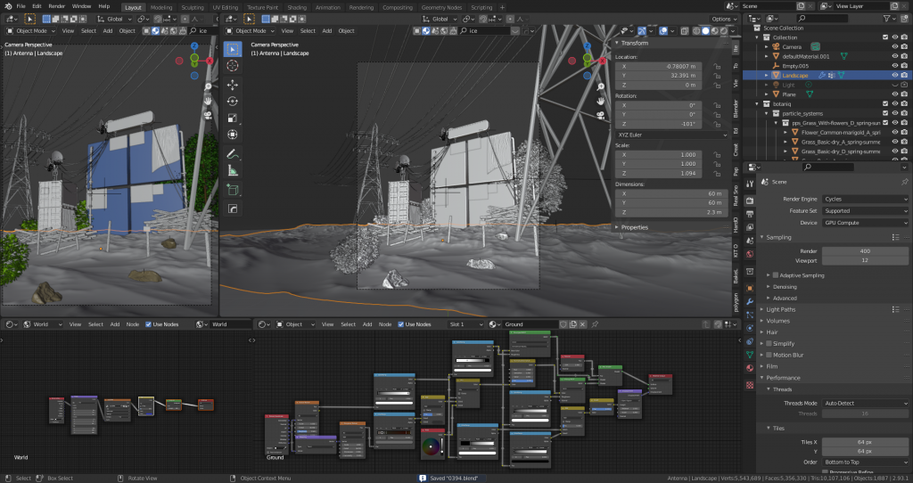Image resolution: width=913 pixels, height=483 pixels.
Task: Open the Object Data properties green triangle tab
Action: 749,355
